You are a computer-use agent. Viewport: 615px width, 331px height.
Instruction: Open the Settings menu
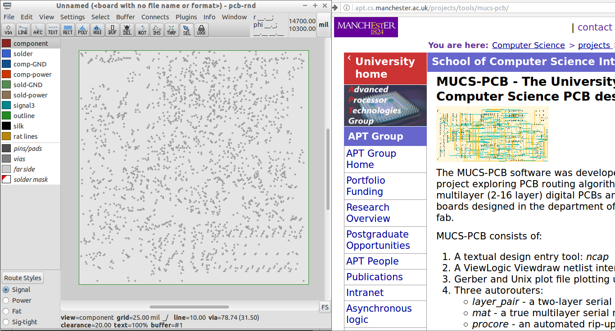tap(72, 17)
